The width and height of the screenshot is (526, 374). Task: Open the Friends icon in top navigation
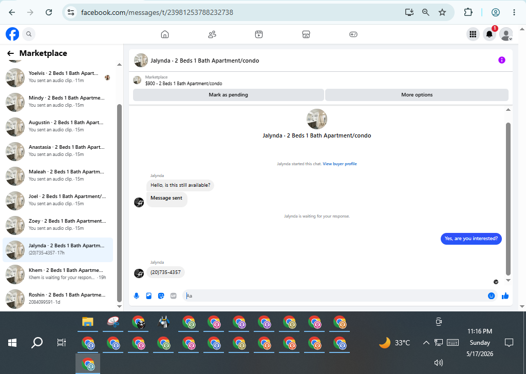212,34
